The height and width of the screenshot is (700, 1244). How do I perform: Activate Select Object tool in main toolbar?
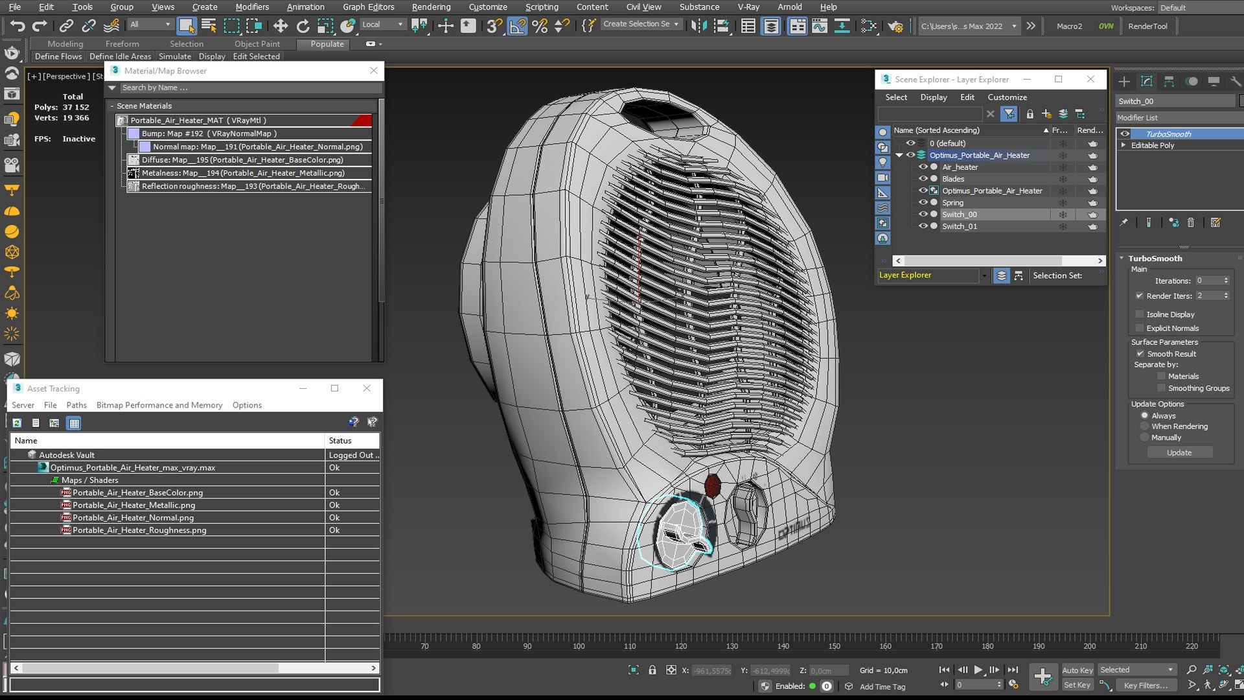click(x=187, y=26)
